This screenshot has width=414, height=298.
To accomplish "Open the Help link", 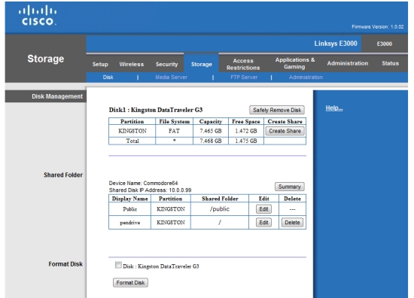I will point(334,108).
